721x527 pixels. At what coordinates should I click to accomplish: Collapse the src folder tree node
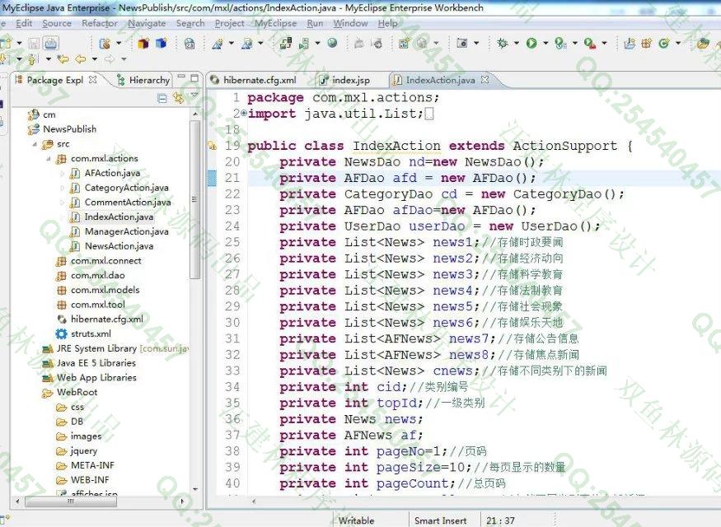click(x=35, y=144)
